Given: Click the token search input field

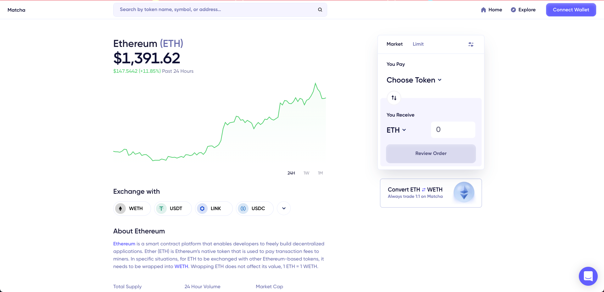Looking at the screenshot, I should (217, 10).
